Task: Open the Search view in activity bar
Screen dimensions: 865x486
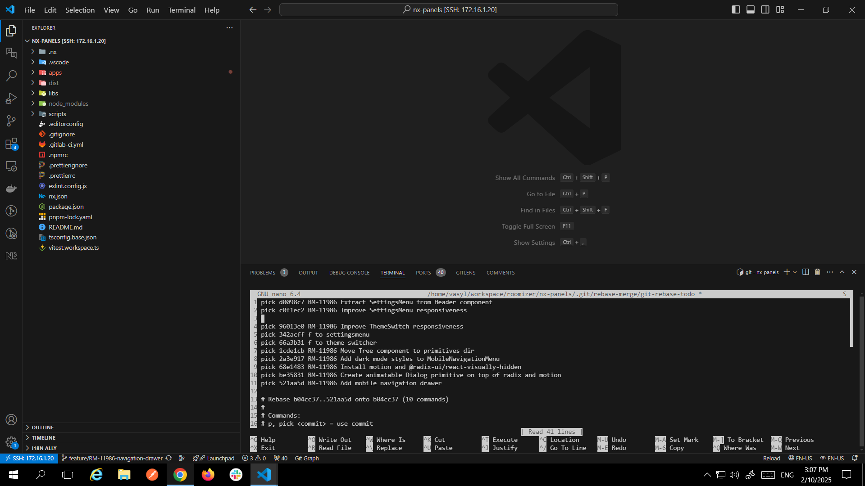Action: [11, 76]
